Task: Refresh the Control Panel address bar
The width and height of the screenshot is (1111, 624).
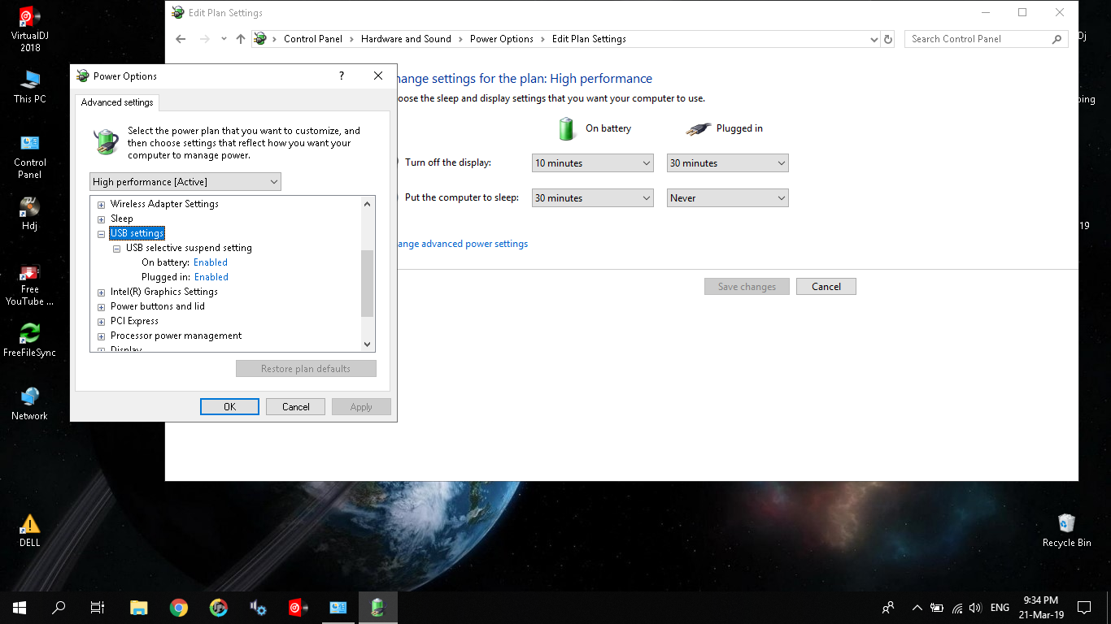Action: [x=888, y=39]
